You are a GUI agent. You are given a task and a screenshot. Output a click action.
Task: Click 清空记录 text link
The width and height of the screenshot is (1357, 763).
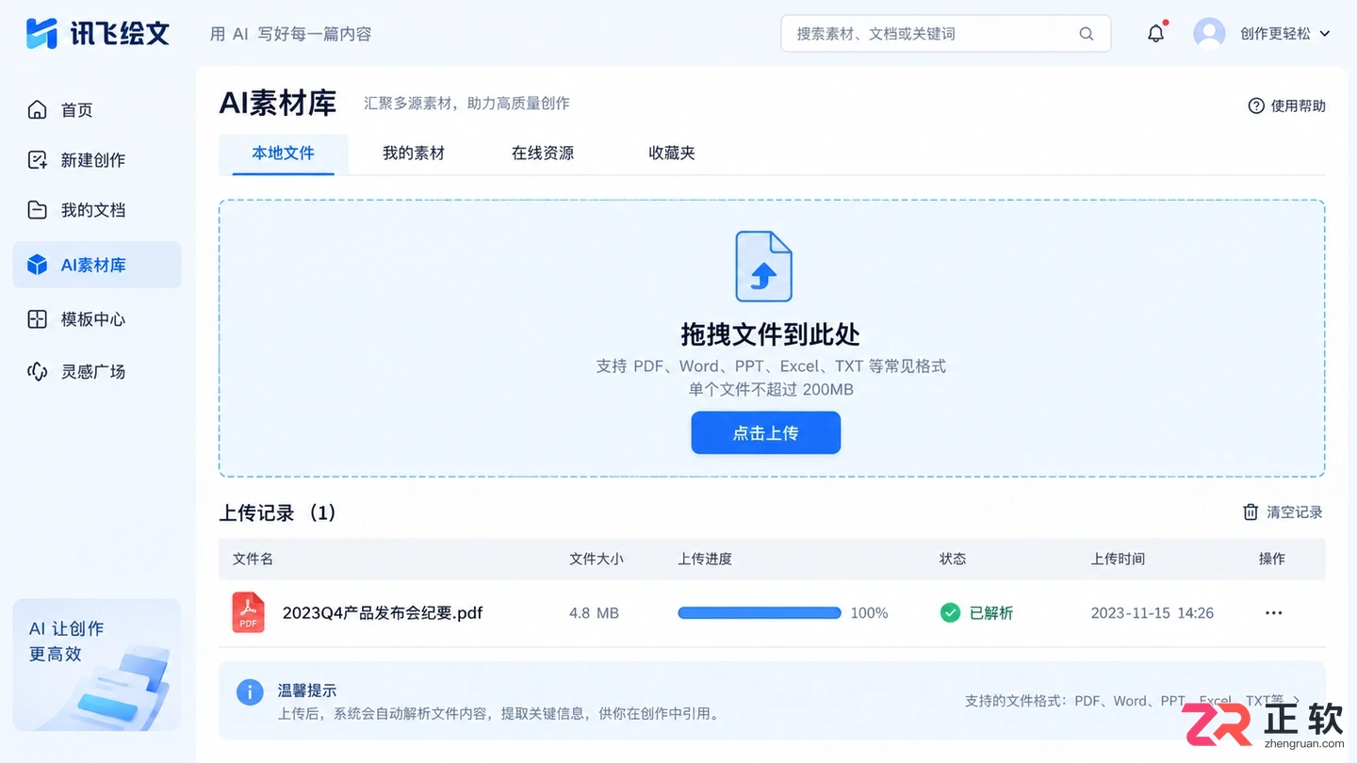coord(1295,512)
